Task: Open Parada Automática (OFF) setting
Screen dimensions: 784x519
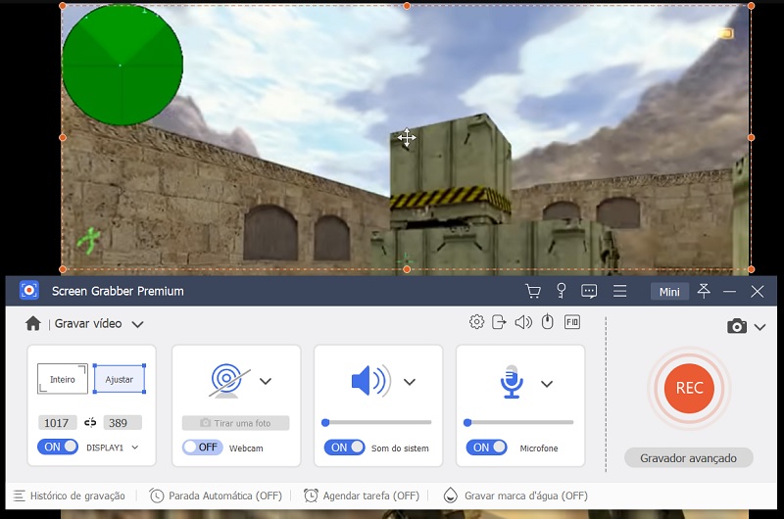Action: [x=216, y=495]
